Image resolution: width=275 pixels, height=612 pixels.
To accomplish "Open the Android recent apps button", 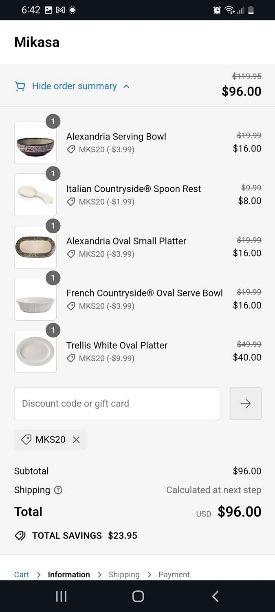I will (x=61, y=596).
